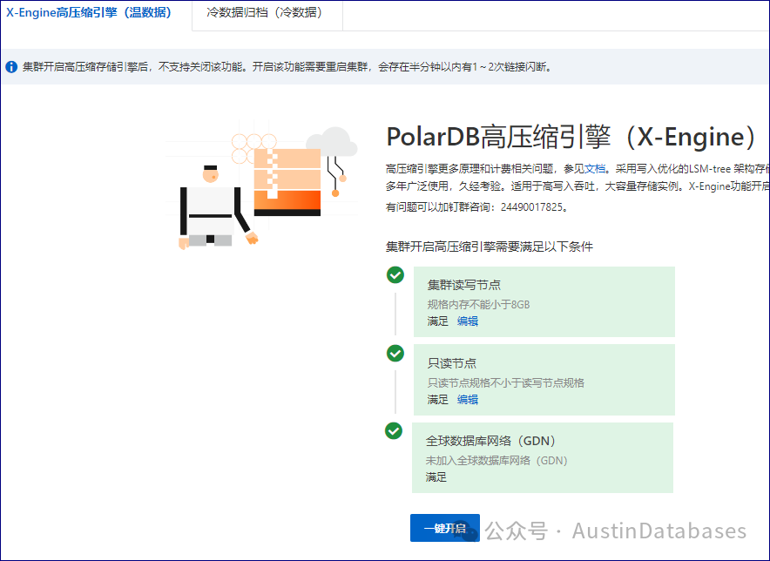
Task: Click 编辑 link under 集群读写节点
Action: click(468, 321)
